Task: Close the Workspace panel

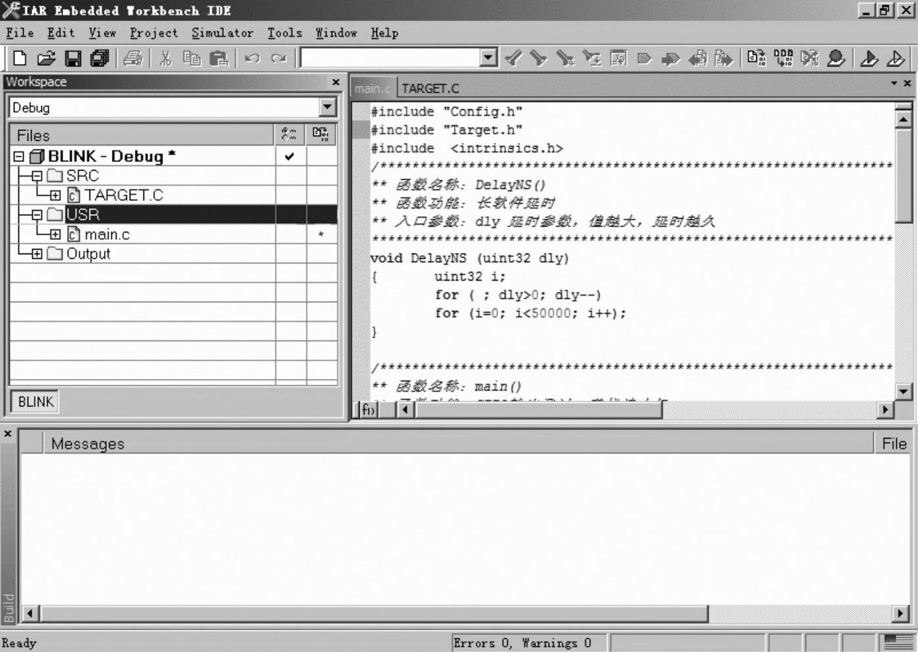Action: pyautogui.click(x=336, y=82)
